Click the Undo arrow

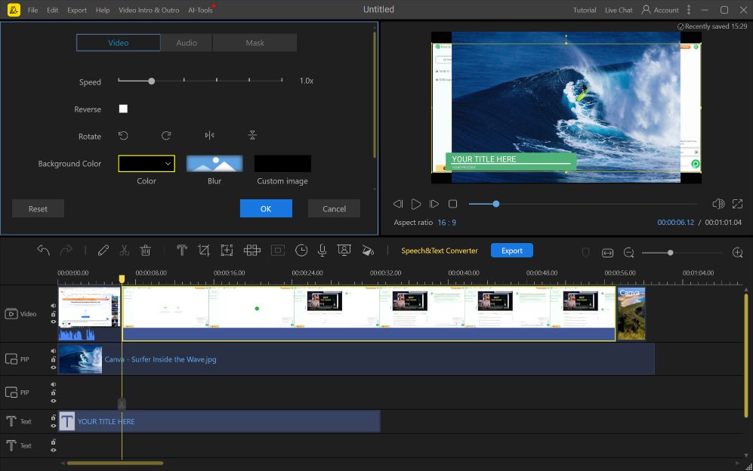click(x=43, y=249)
